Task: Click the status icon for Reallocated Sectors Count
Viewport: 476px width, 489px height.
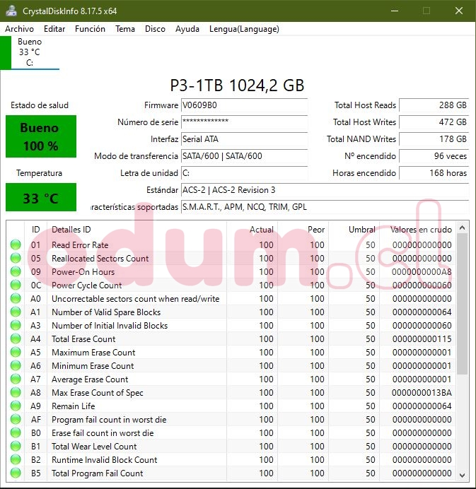Action: pos(16,259)
